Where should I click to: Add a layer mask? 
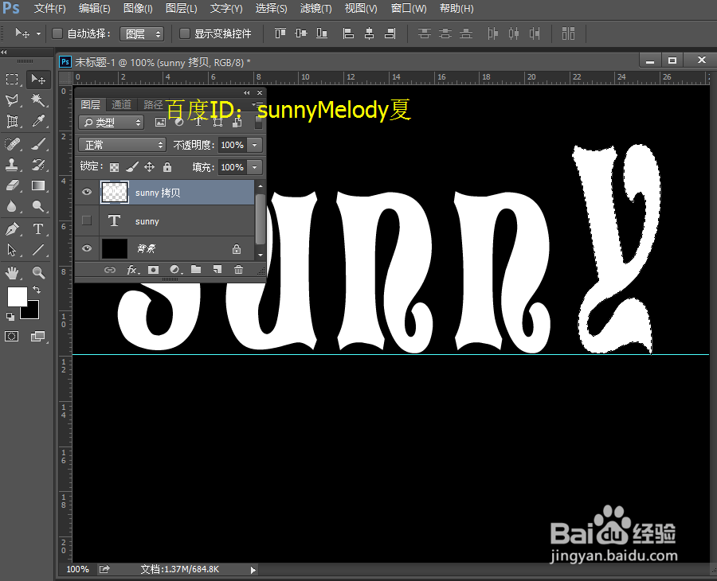153,270
